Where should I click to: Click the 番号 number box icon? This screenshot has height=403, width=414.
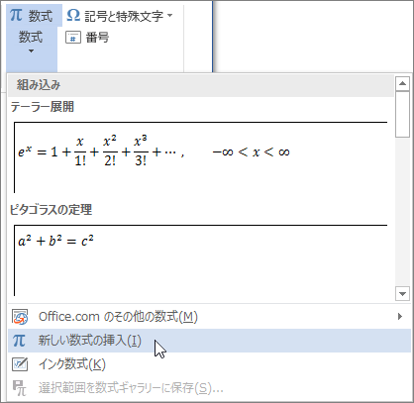(73, 38)
